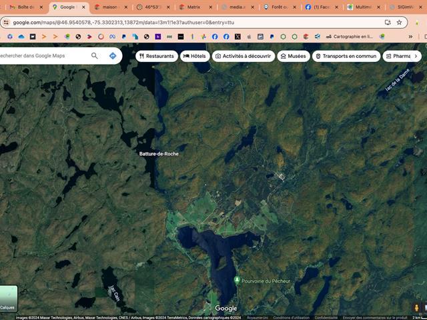
Task: Open site information icon left of URL
Action: click(6, 23)
